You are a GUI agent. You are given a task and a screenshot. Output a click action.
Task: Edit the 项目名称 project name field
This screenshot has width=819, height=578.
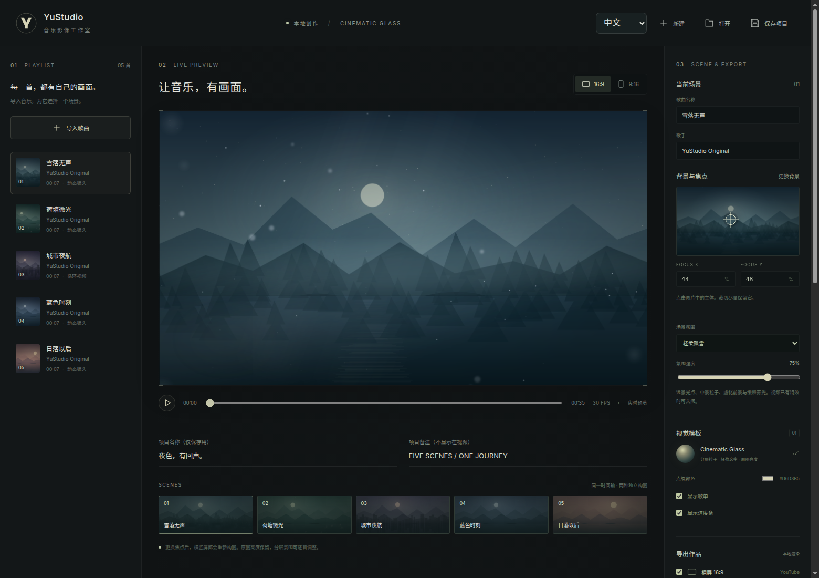point(278,456)
